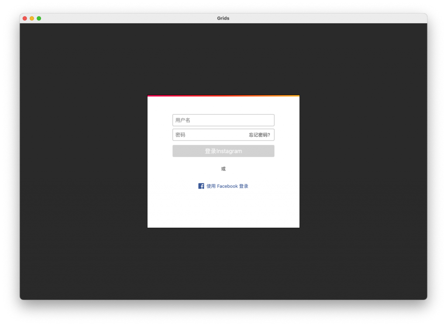The image size is (447, 326).
Task: Click the 用户名 username input field
Action: tap(223, 120)
